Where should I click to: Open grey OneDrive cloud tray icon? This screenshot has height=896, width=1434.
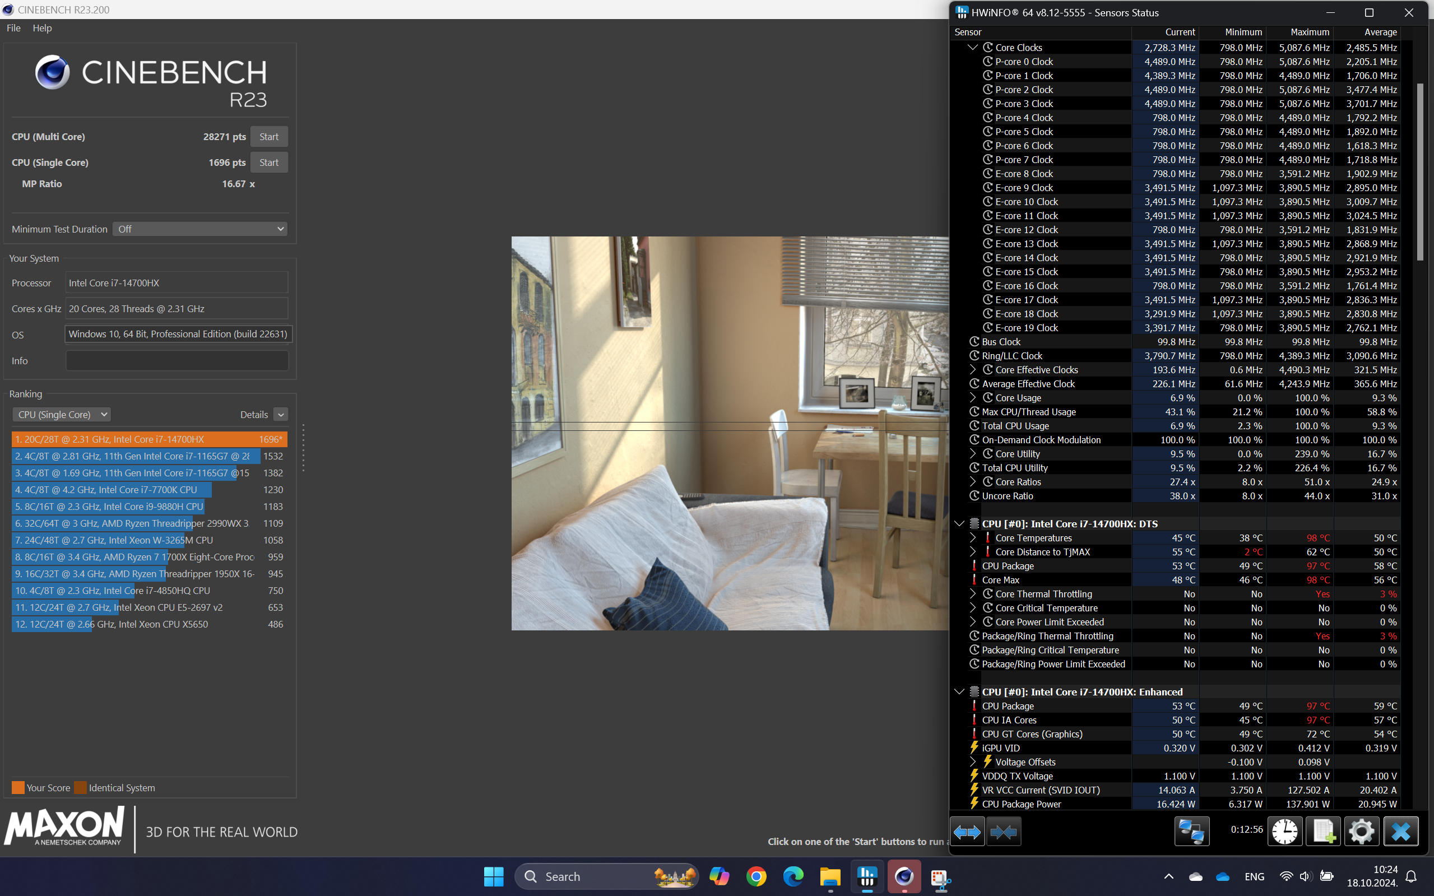pyautogui.click(x=1196, y=876)
